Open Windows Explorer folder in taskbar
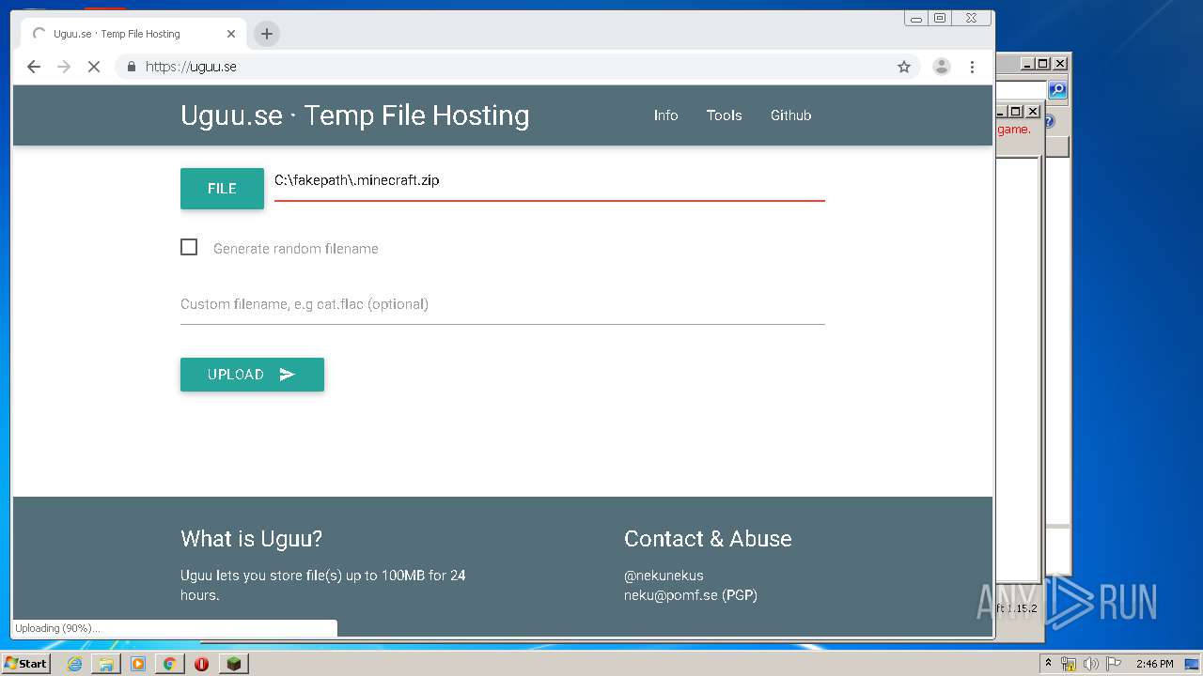 point(106,664)
